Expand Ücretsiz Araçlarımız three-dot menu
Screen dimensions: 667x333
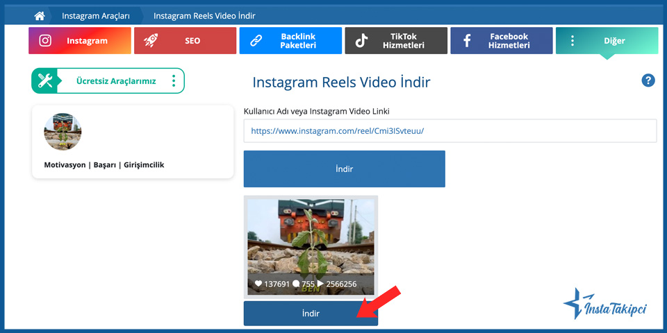[174, 80]
